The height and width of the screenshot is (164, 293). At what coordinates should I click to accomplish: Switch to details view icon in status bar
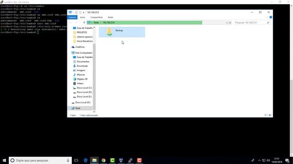[266, 115]
